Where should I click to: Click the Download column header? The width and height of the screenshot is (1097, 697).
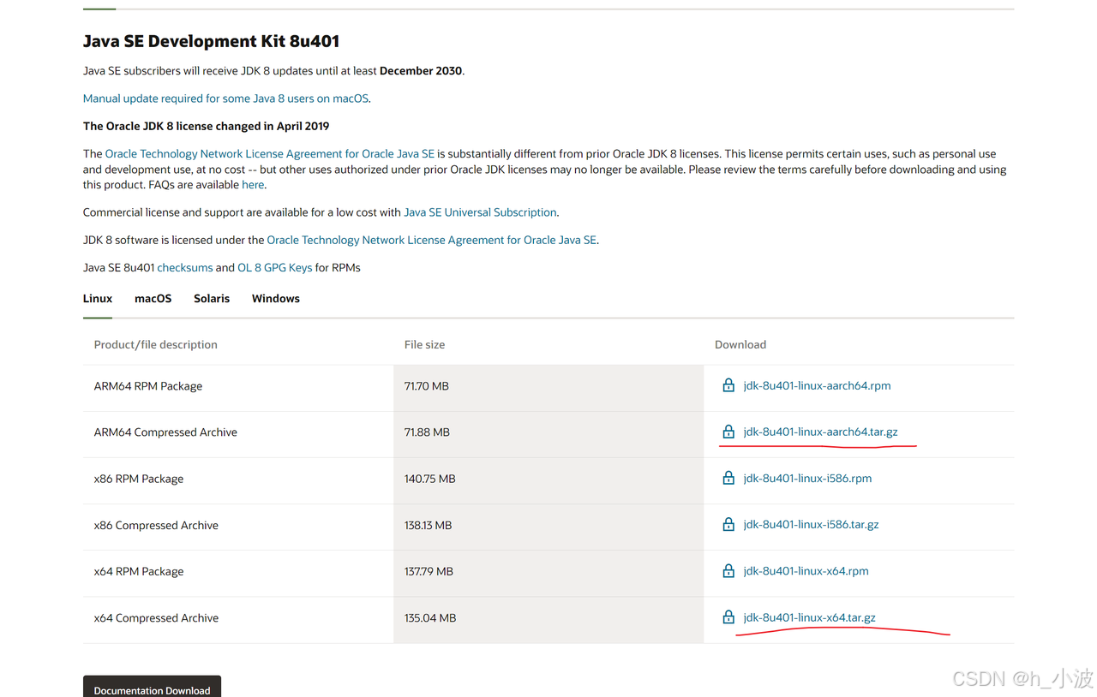[740, 344]
